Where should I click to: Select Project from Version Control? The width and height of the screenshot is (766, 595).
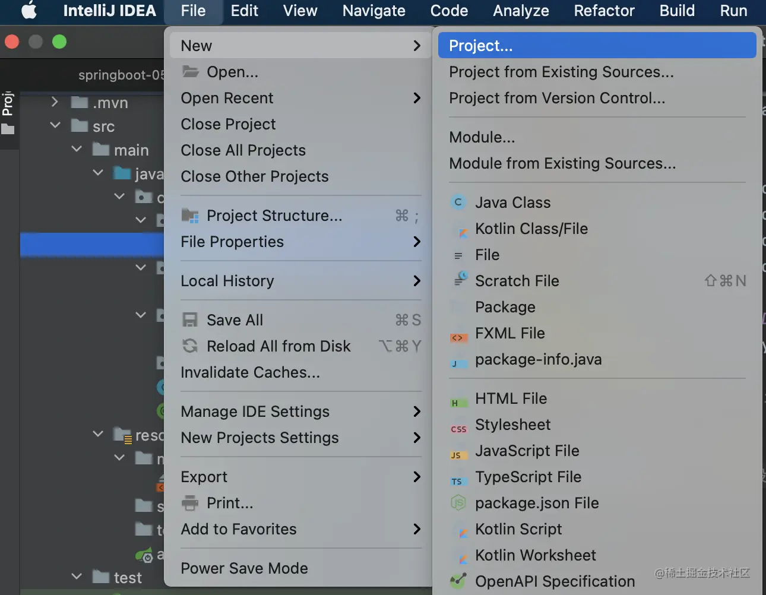click(x=556, y=98)
